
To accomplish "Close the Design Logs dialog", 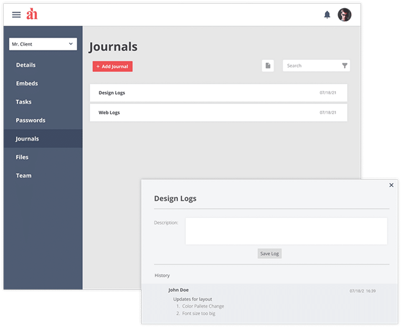I will click(391, 185).
